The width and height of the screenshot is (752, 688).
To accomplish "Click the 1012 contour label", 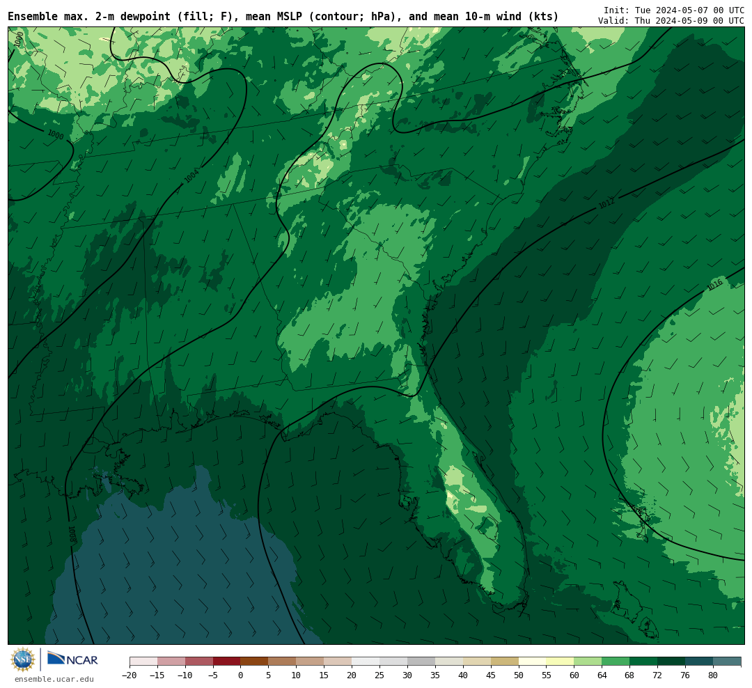I will [x=606, y=203].
